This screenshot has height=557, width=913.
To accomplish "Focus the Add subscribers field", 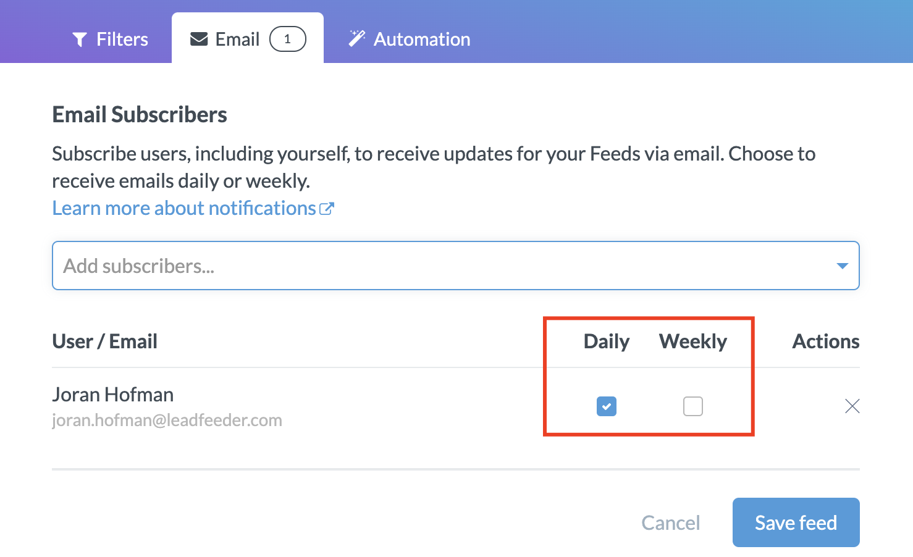I will tap(432, 266).
